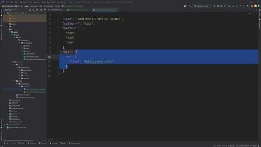Click UTF-8 encoding in status bar

pos(224,146)
